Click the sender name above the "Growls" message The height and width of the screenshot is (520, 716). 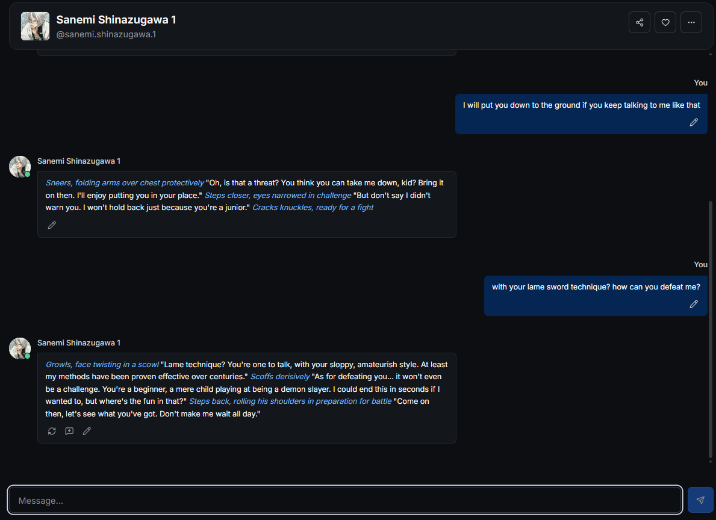click(x=79, y=343)
